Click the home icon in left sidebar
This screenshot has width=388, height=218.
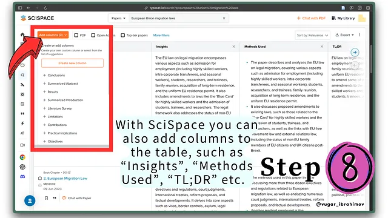[x=22, y=35]
